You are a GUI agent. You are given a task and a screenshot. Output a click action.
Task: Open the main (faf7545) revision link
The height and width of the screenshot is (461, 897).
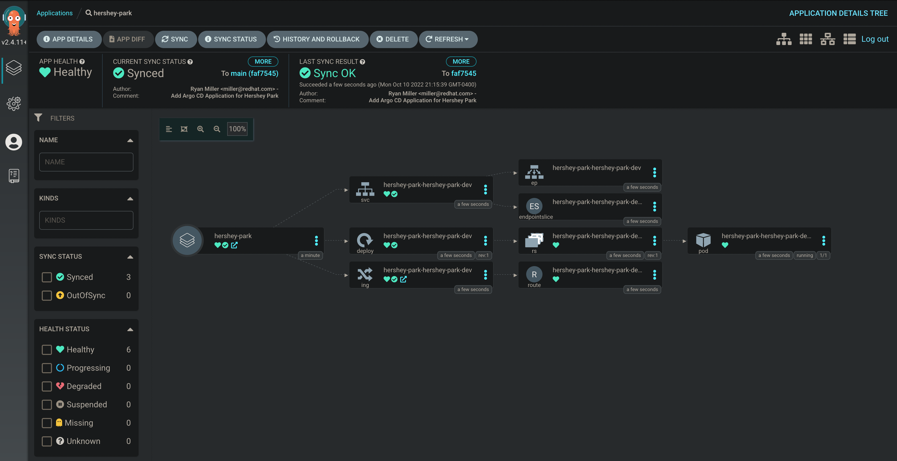click(254, 74)
